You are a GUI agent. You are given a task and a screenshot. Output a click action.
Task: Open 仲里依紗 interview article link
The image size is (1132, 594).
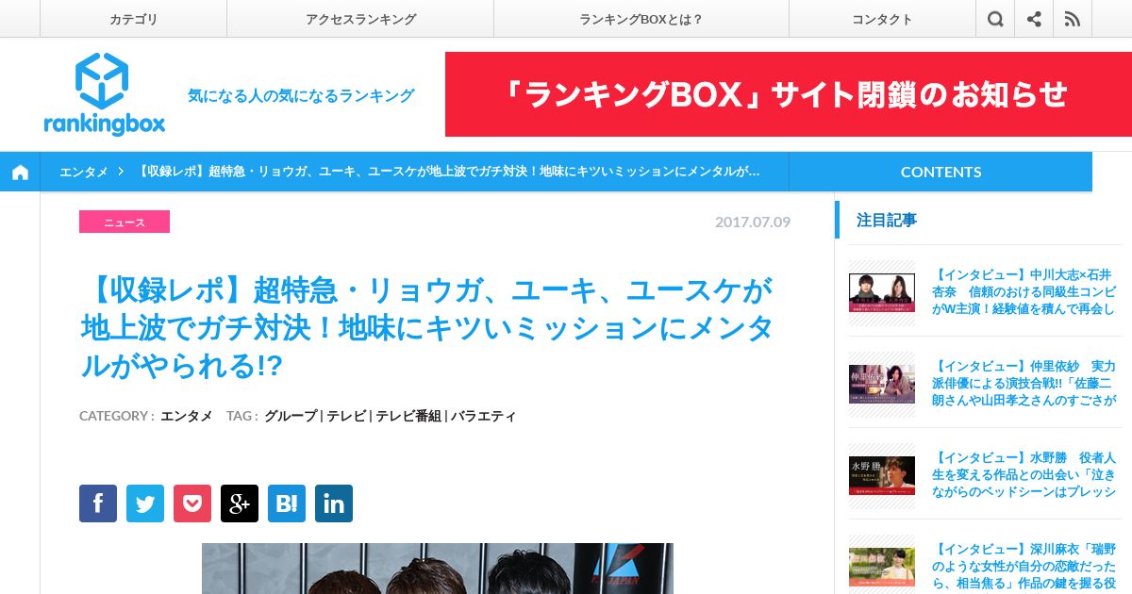(x=1024, y=383)
